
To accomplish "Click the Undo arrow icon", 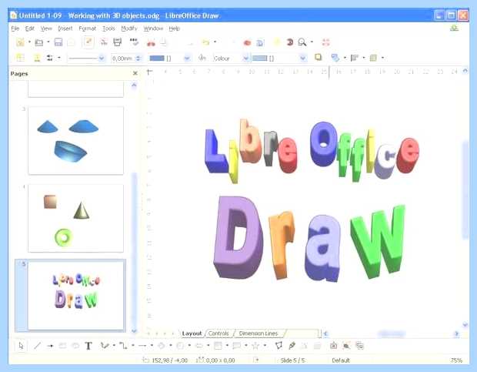I will coord(206,42).
